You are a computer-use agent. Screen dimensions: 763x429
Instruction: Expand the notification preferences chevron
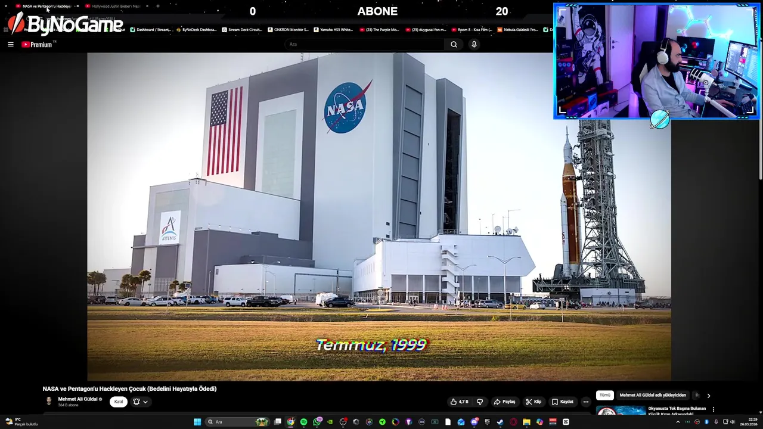click(x=145, y=402)
